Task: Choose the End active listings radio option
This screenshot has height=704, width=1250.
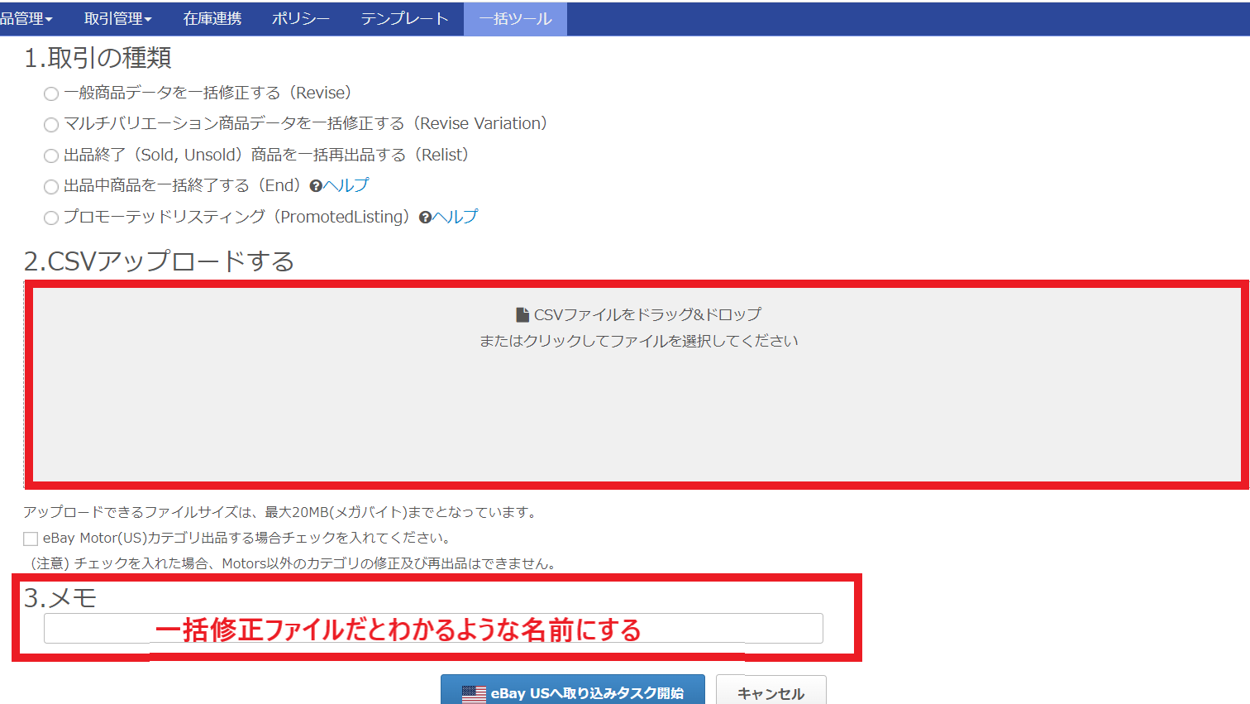Action: [51, 187]
